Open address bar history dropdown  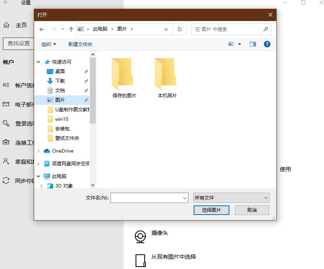click(166, 29)
